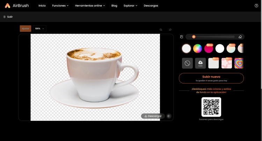The height and width of the screenshot is (141, 262).
Task: Click the Ajustar fit button
Action: coord(26,29)
